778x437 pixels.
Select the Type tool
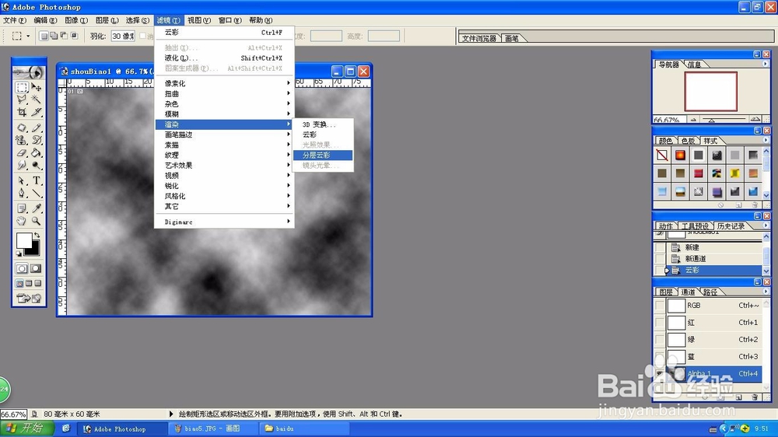pyautogui.click(x=37, y=180)
